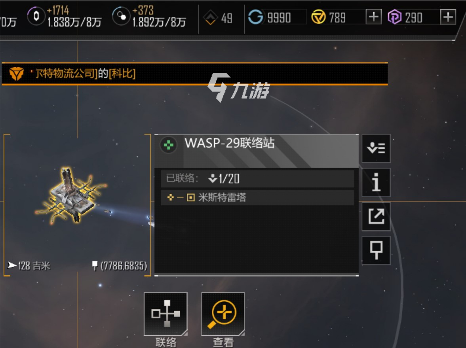Select the space station thumbnail

coord(71,195)
